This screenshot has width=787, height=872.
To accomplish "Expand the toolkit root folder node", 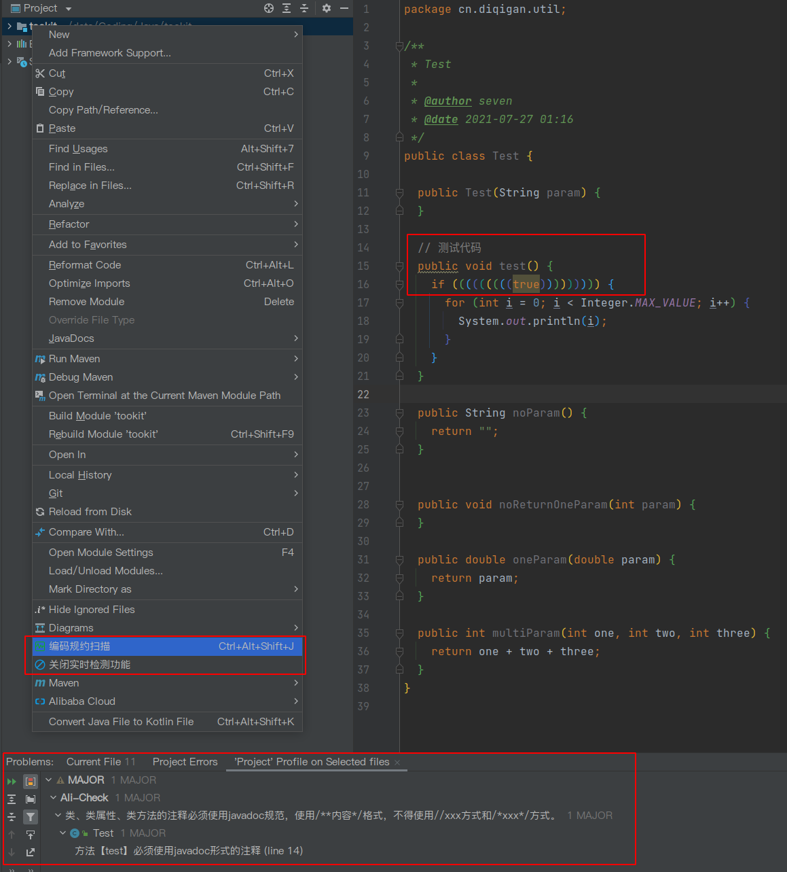I will pos(10,26).
